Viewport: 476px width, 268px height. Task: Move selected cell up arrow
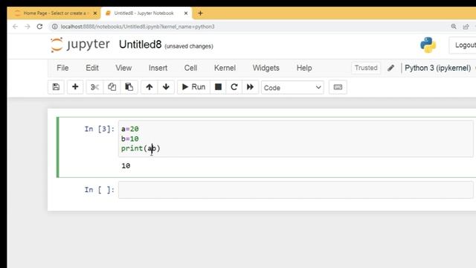[x=149, y=87]
